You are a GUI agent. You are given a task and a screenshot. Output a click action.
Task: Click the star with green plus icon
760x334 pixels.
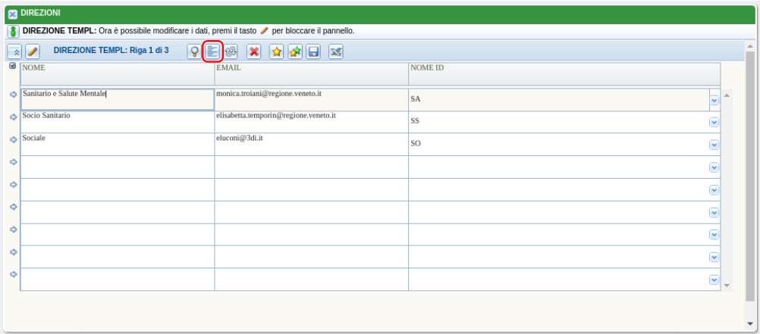click(295, 52)
